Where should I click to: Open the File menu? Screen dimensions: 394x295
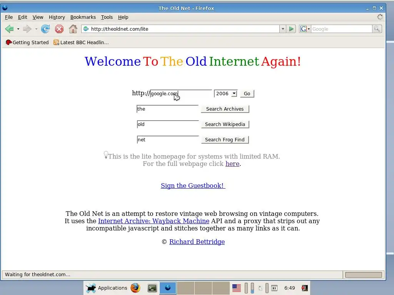[9, 17]
